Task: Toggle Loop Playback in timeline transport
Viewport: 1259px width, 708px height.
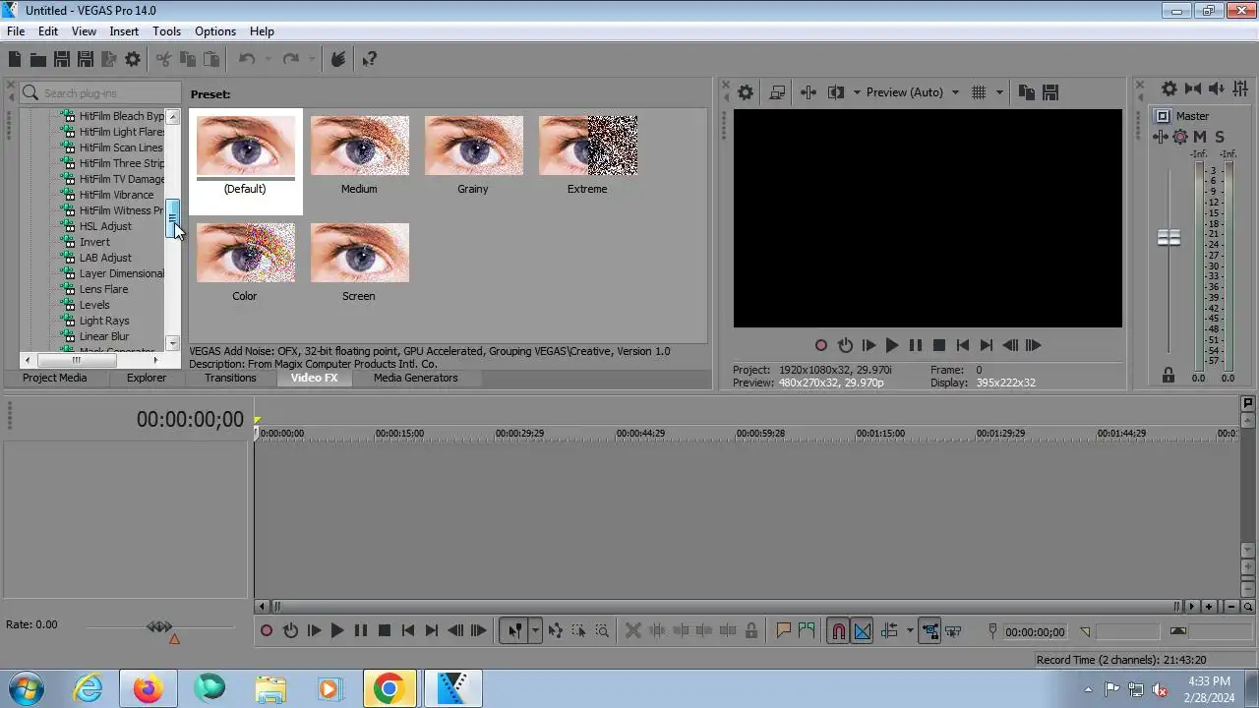Action: pyautogui.click(x=290, y=631)
